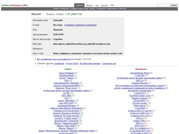
Task: Open the Передачу "Поле чудес" topic
Action: [66, 88]
